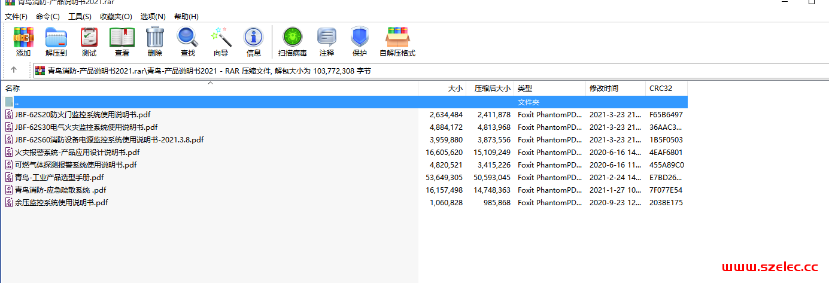The image size is (829, 283).
Task: Click the Comment (注释) toolbar icon
Action: tap(327, 37)
